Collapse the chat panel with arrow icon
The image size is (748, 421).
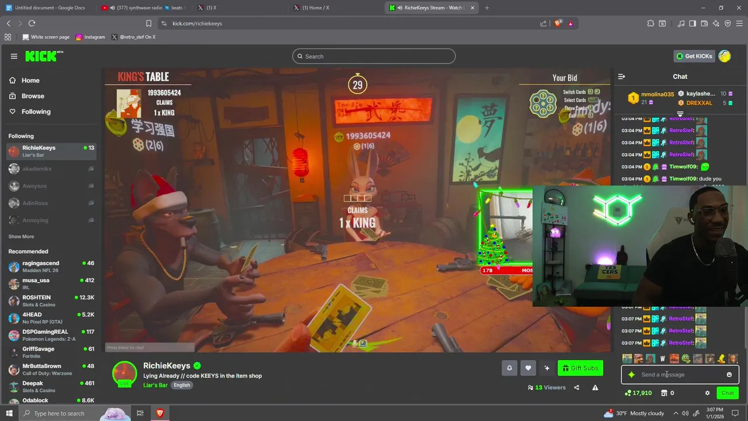click(x=622, y=77)
